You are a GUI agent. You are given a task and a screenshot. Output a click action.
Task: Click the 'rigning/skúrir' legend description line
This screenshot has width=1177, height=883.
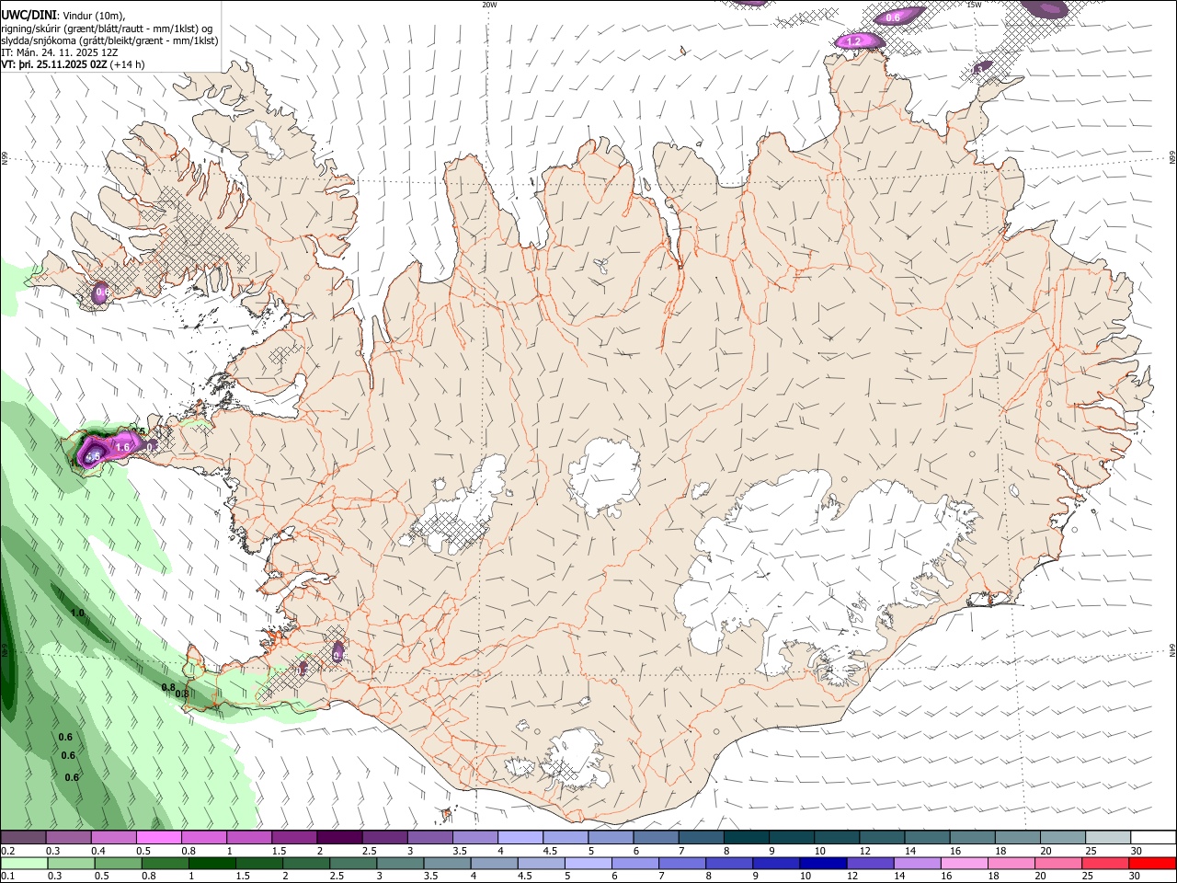click(x=107, y=29)
